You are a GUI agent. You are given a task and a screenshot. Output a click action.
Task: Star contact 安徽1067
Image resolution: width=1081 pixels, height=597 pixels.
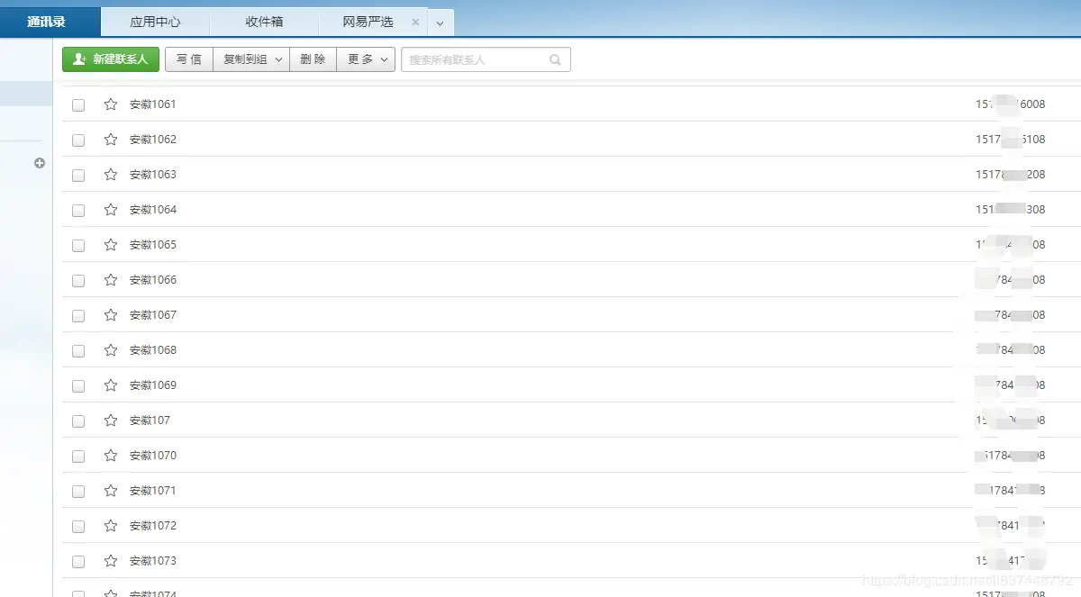click(111, 315)
